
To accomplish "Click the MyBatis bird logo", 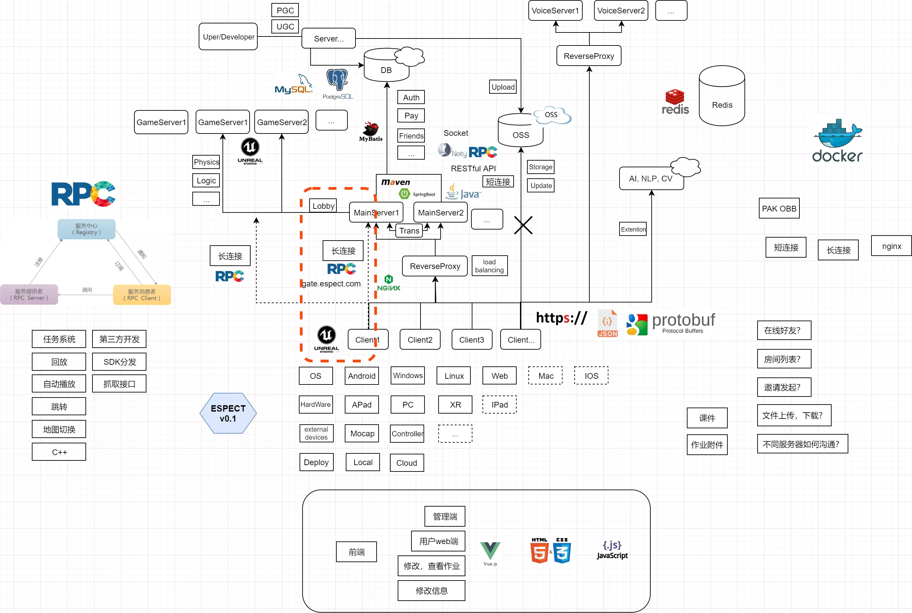I will tap(370, 132).
